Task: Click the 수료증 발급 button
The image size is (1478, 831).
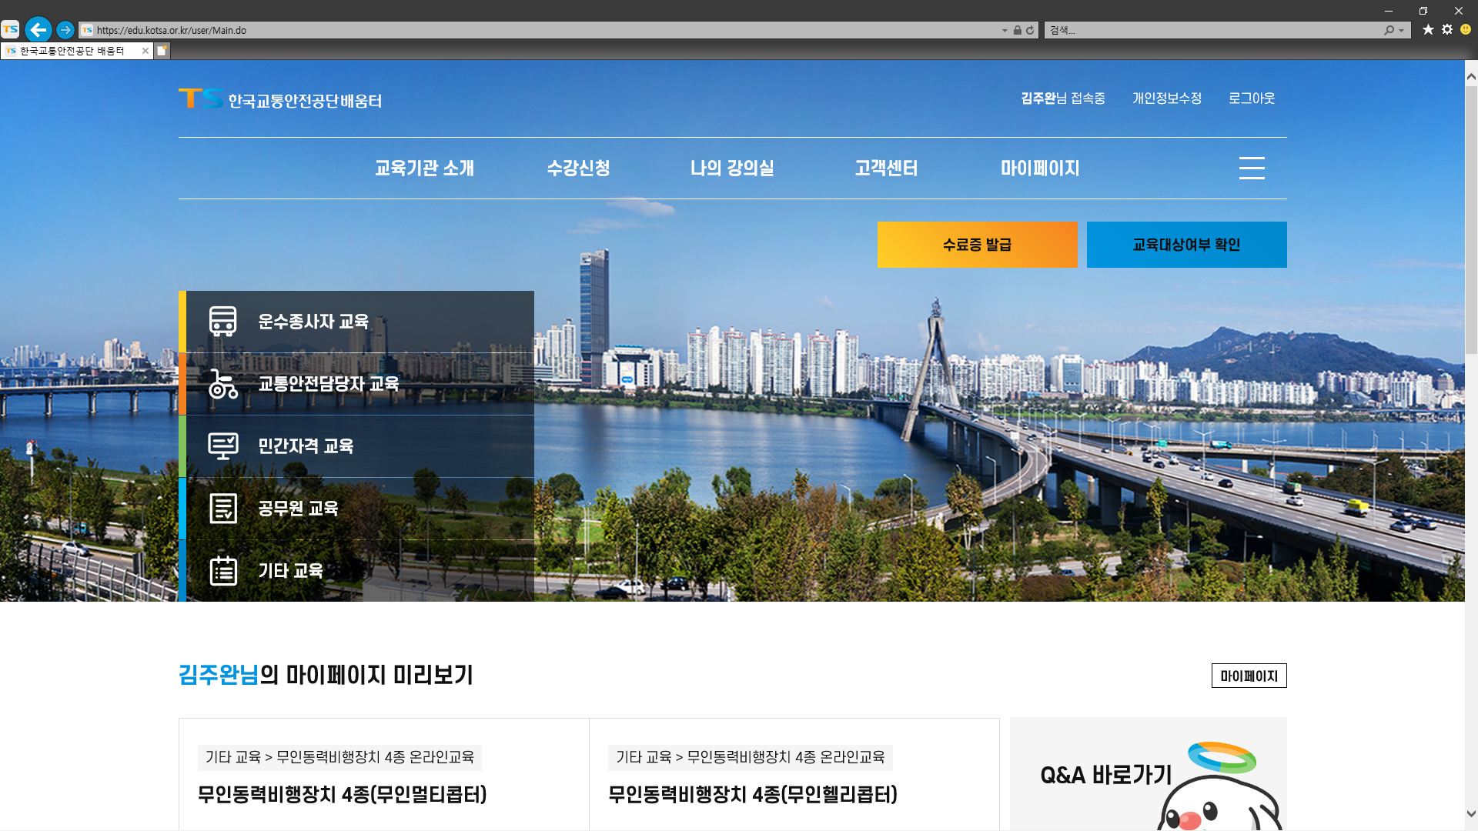Action: pos(977,245)
